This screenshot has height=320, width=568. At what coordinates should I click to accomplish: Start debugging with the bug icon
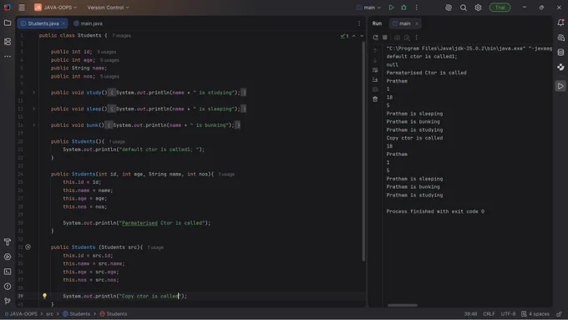(404, 8)
